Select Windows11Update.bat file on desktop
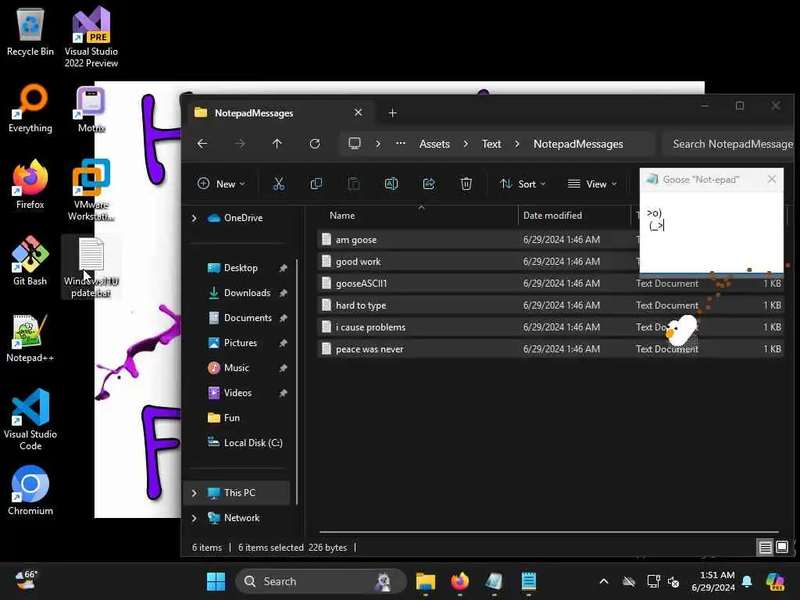The height and width of the screenshot is (600, 800). point(91,267)
